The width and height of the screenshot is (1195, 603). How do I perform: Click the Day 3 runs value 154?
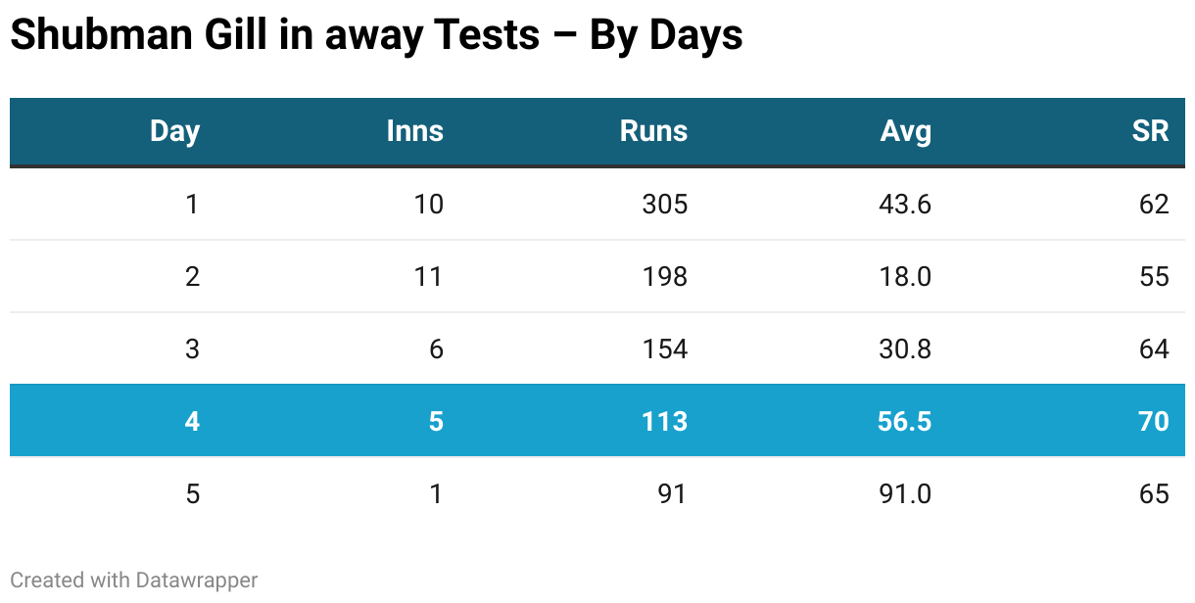click(x=664, y=348)
